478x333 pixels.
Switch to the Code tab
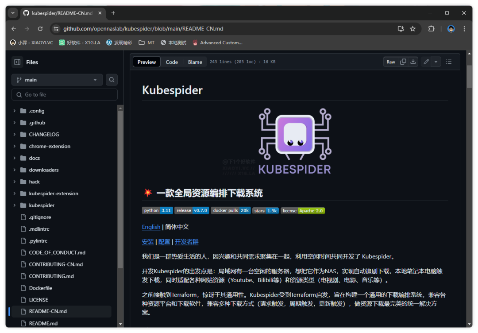pyautogui.click(x=172, y=62)
